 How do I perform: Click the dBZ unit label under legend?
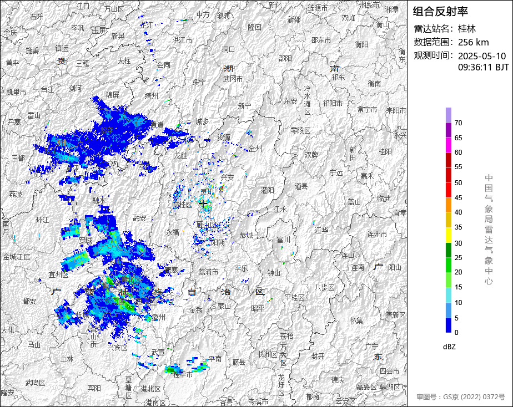pyautogui.click(x=449, y=347)
